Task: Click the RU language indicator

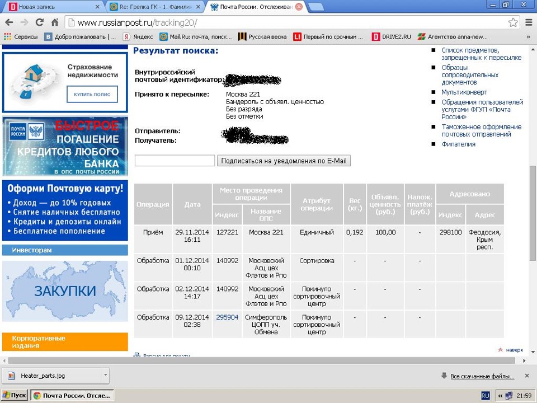Action: [x=486, y=396]
